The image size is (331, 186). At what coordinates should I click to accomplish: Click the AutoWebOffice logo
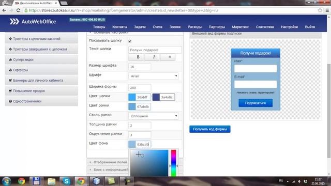pyautogui.click(x=33, y=22)
